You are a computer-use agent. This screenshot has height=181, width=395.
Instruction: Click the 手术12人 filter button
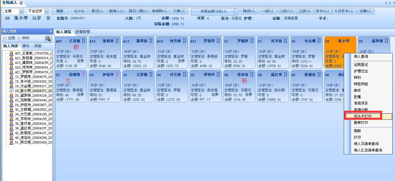click(323, 11)
